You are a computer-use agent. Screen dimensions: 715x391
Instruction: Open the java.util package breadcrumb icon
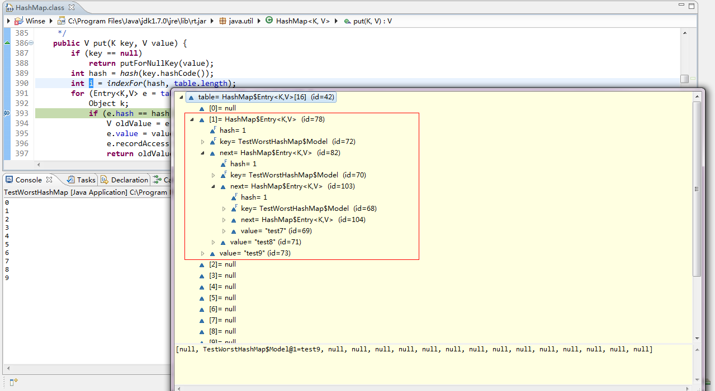click(223, 21)
